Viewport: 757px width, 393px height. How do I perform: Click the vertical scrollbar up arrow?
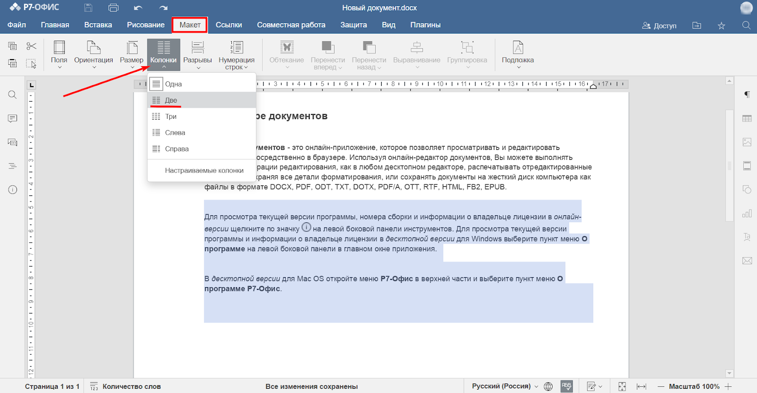click(x=730, y=81)
